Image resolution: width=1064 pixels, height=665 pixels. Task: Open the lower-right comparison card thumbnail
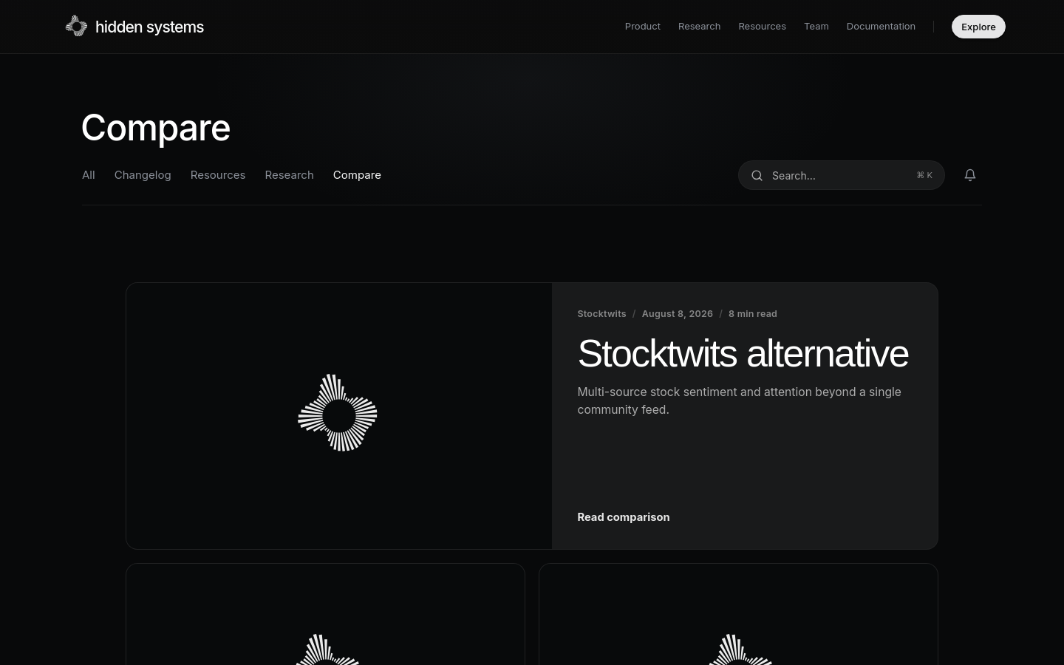point(738,615)
